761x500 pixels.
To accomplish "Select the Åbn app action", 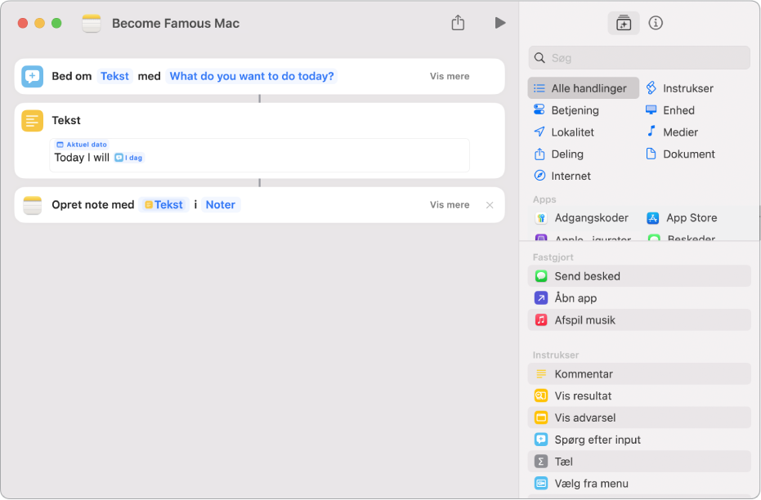I will 638,297.
